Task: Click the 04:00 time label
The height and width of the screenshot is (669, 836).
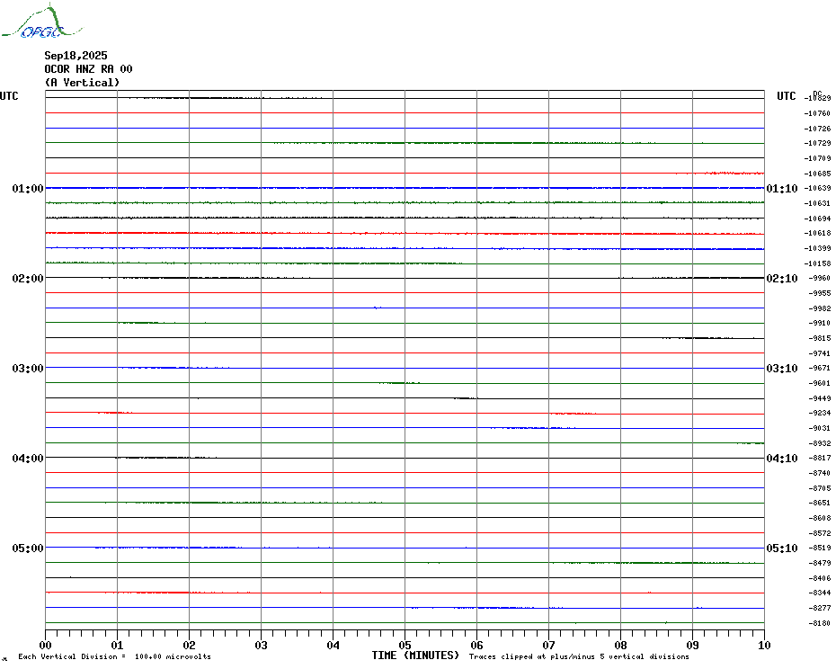Action: [28, 459]
